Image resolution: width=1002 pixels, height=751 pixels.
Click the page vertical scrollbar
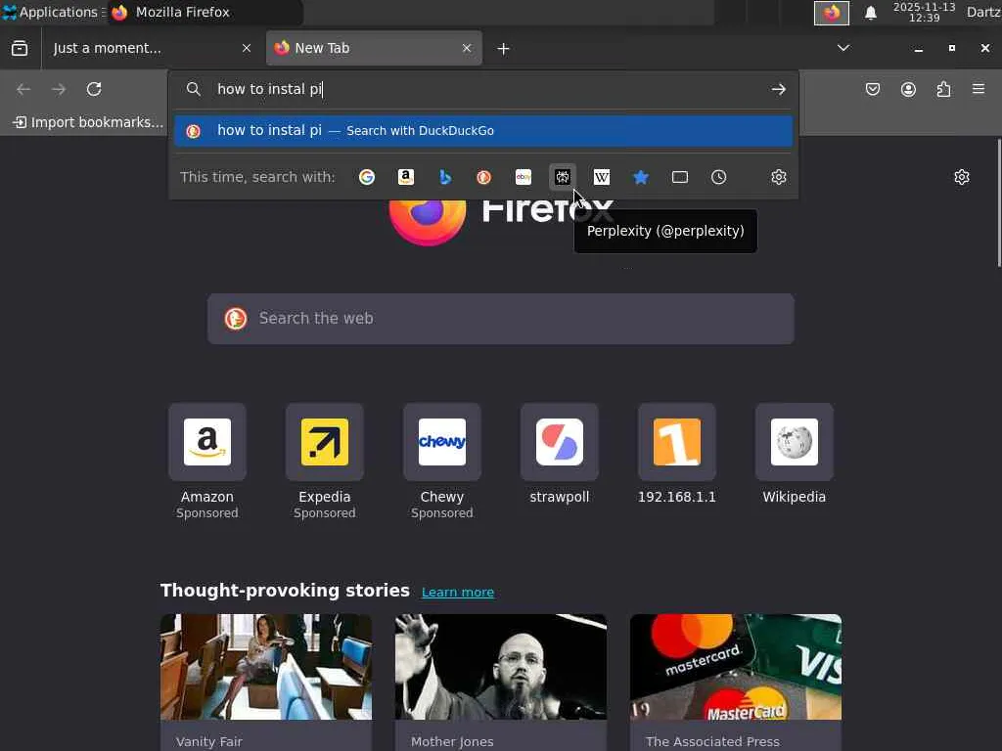click(998, 203)
